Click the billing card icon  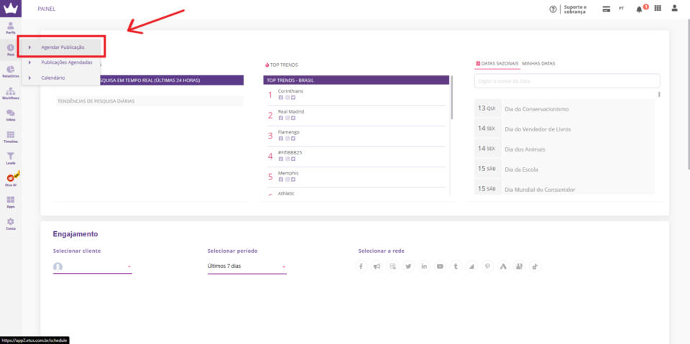(606, 9)
